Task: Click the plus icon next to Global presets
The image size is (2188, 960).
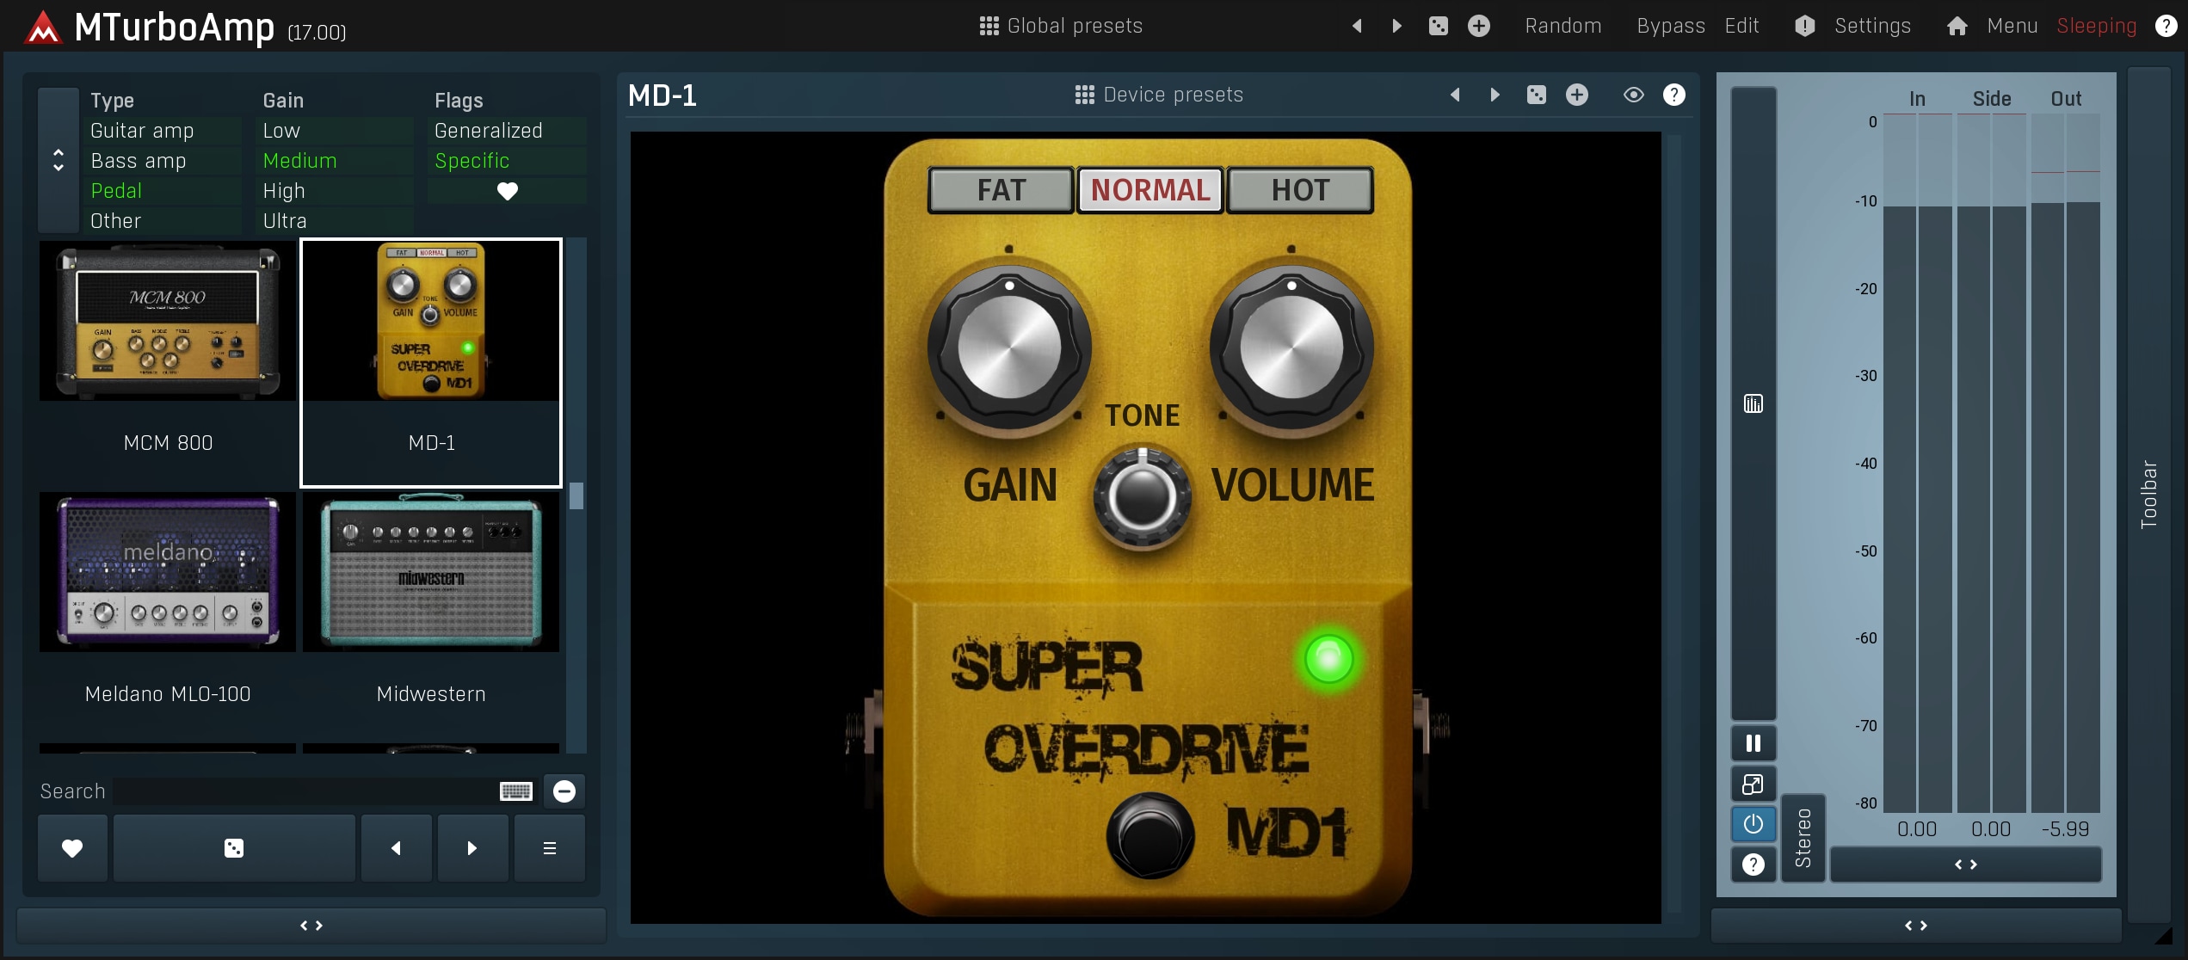Action: 1478,26
